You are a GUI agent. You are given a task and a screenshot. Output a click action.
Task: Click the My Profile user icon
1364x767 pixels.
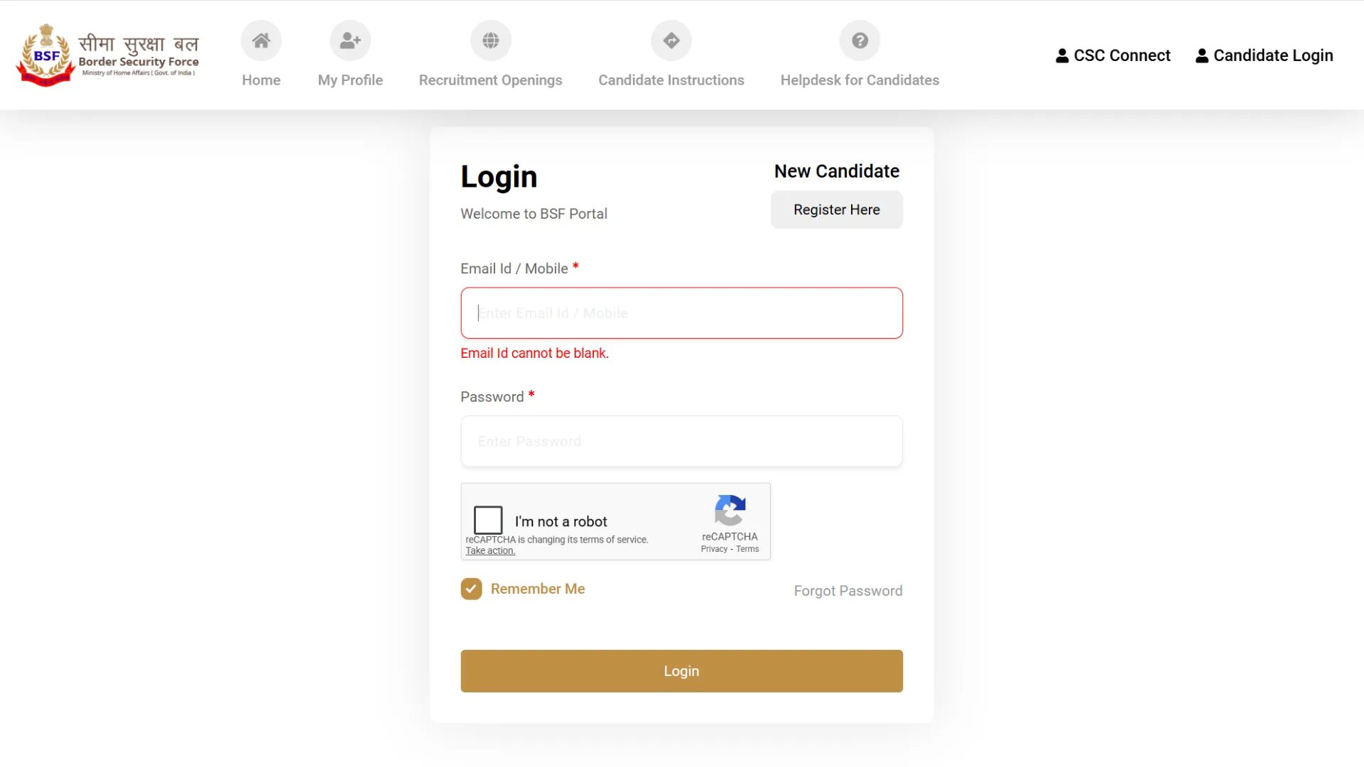[x=350, y=40]
